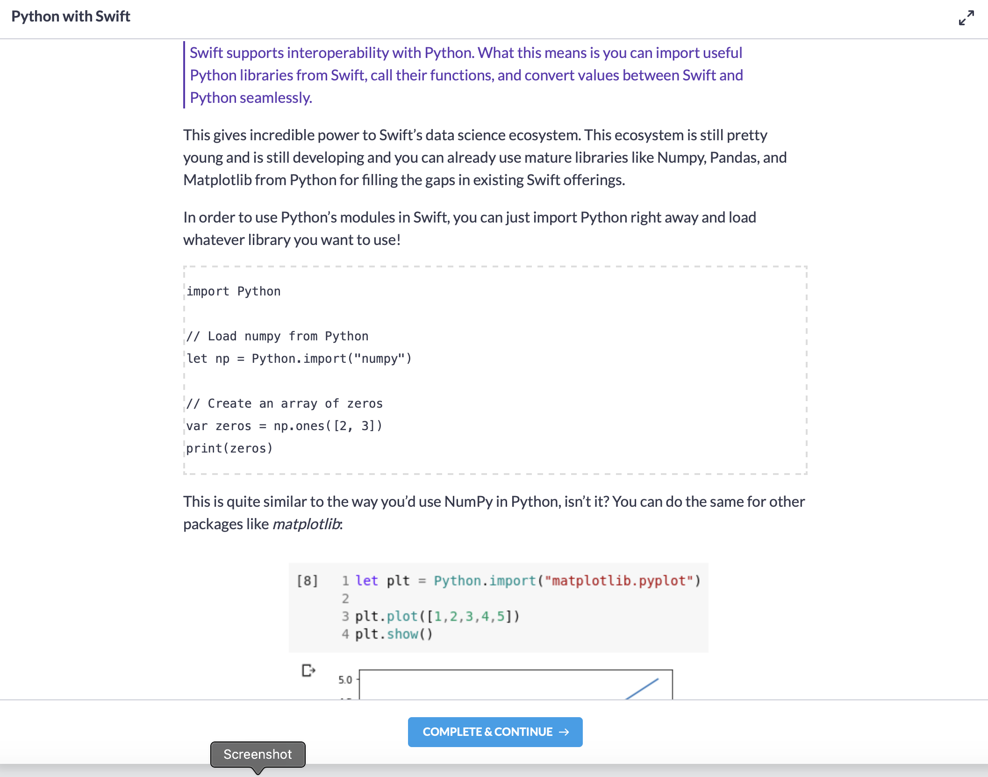This screenshot has width=988, height=777.
Task: Select the 'import Python' code block
Action: (234, 291)
